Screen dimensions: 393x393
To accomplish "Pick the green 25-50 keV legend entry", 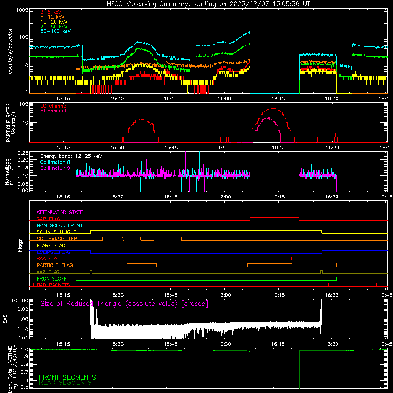I will point(54,27).
